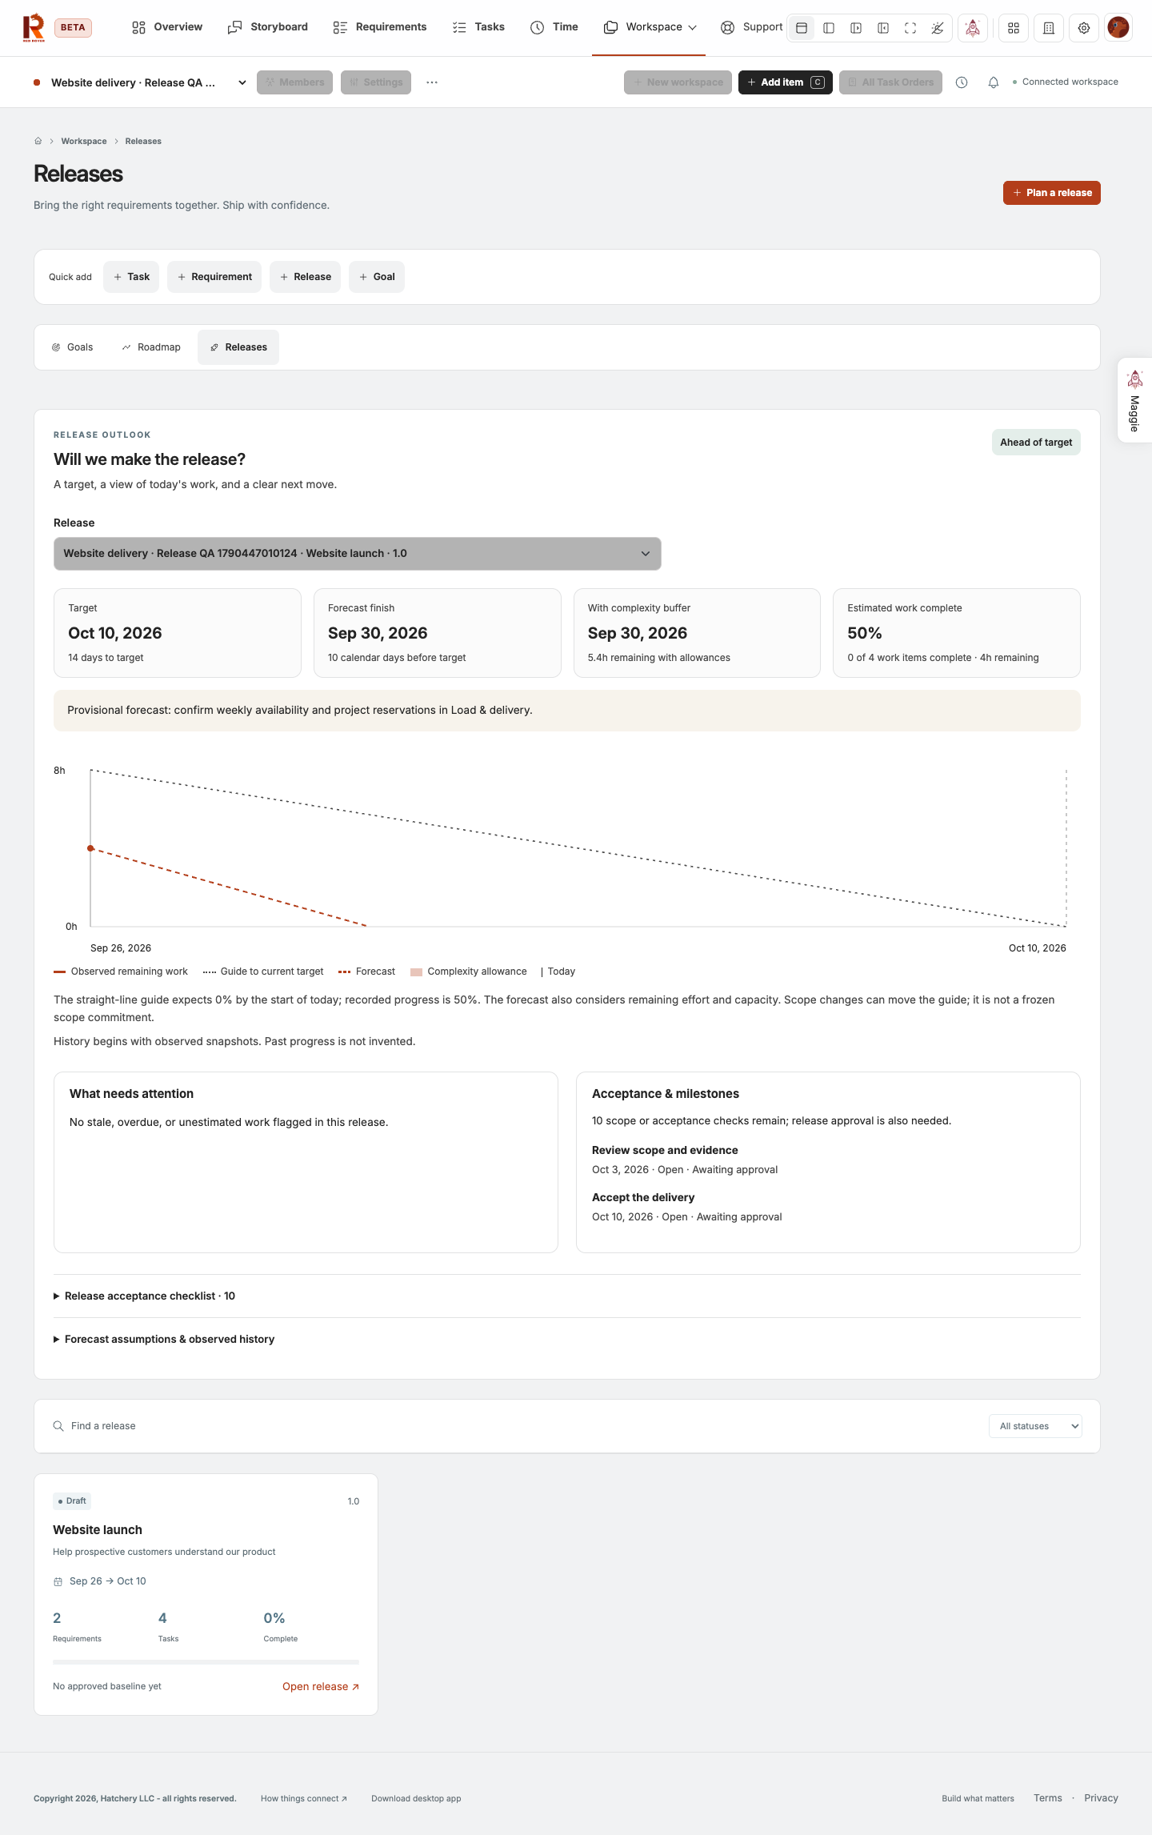
Task: Click the Find a release search field
Action: pos(512,1426)
